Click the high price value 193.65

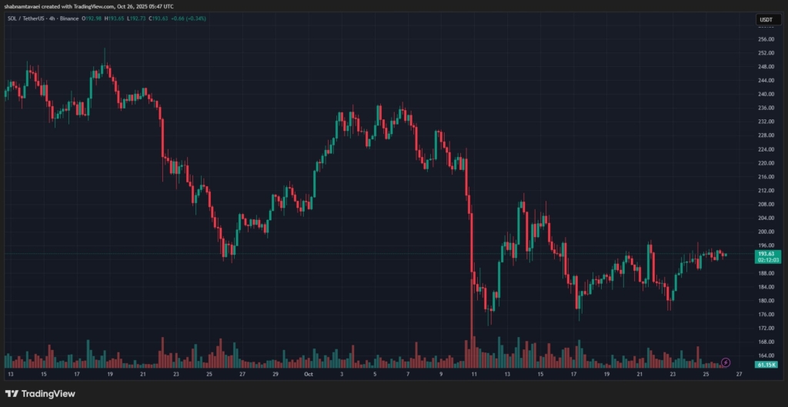[x=115, y=18]
